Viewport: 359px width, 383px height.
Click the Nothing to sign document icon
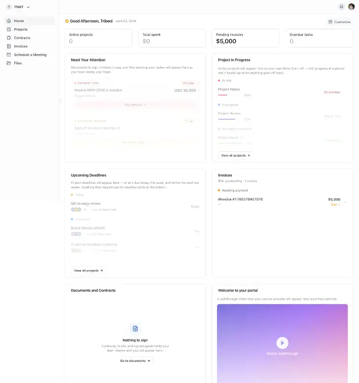[135, 328]
